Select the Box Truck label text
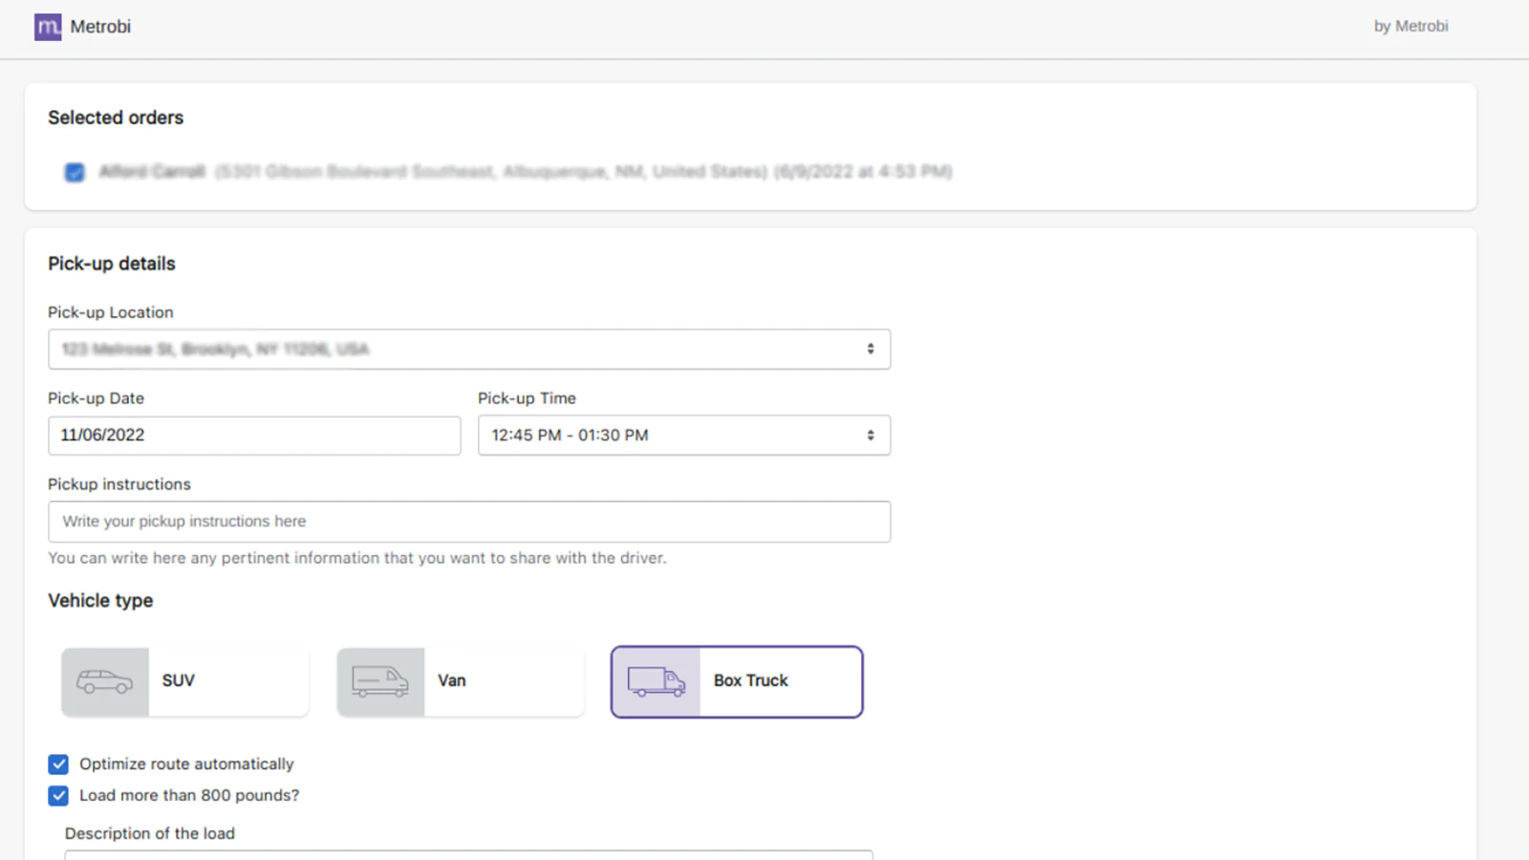Image resolution: width=1529 pixels, height=860 pixels. pyautogui.click(x=750, y=680)
